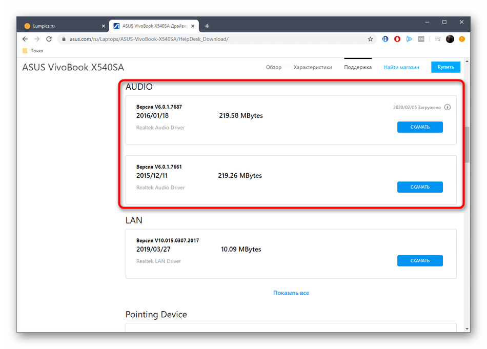Open the Chrome profile avatar
487x349 pixels.
pos(450,39)
